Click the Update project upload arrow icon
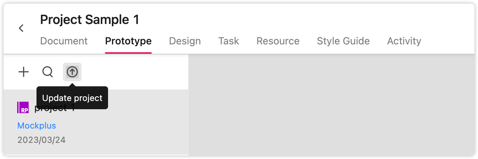Screen dimensions: 478x159 [72, 72]
